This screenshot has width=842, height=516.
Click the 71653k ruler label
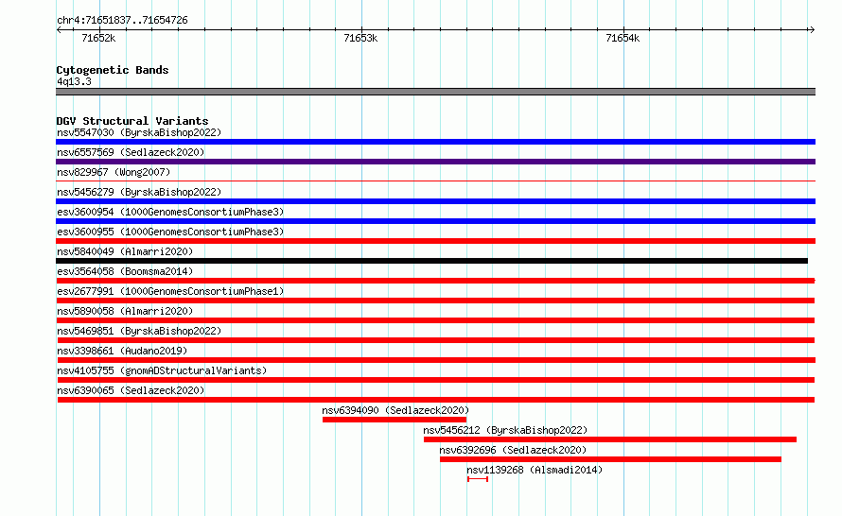point(360,38)
